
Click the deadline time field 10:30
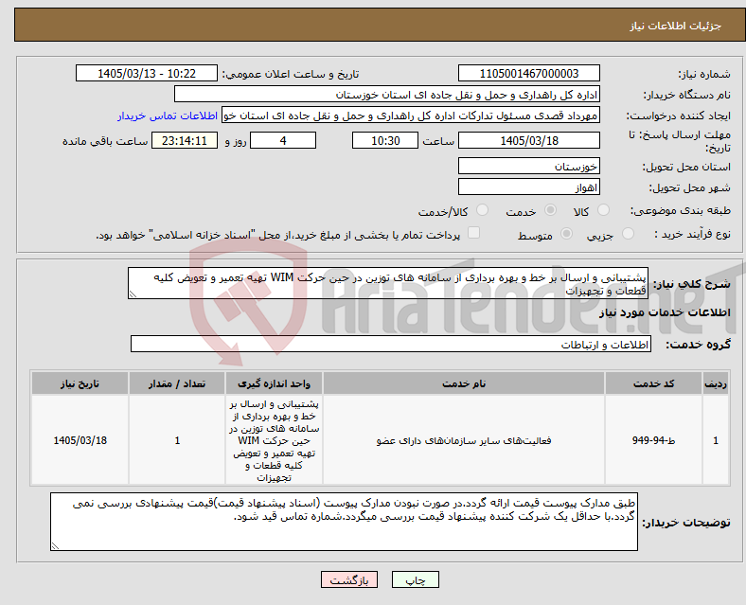[385, 141]
